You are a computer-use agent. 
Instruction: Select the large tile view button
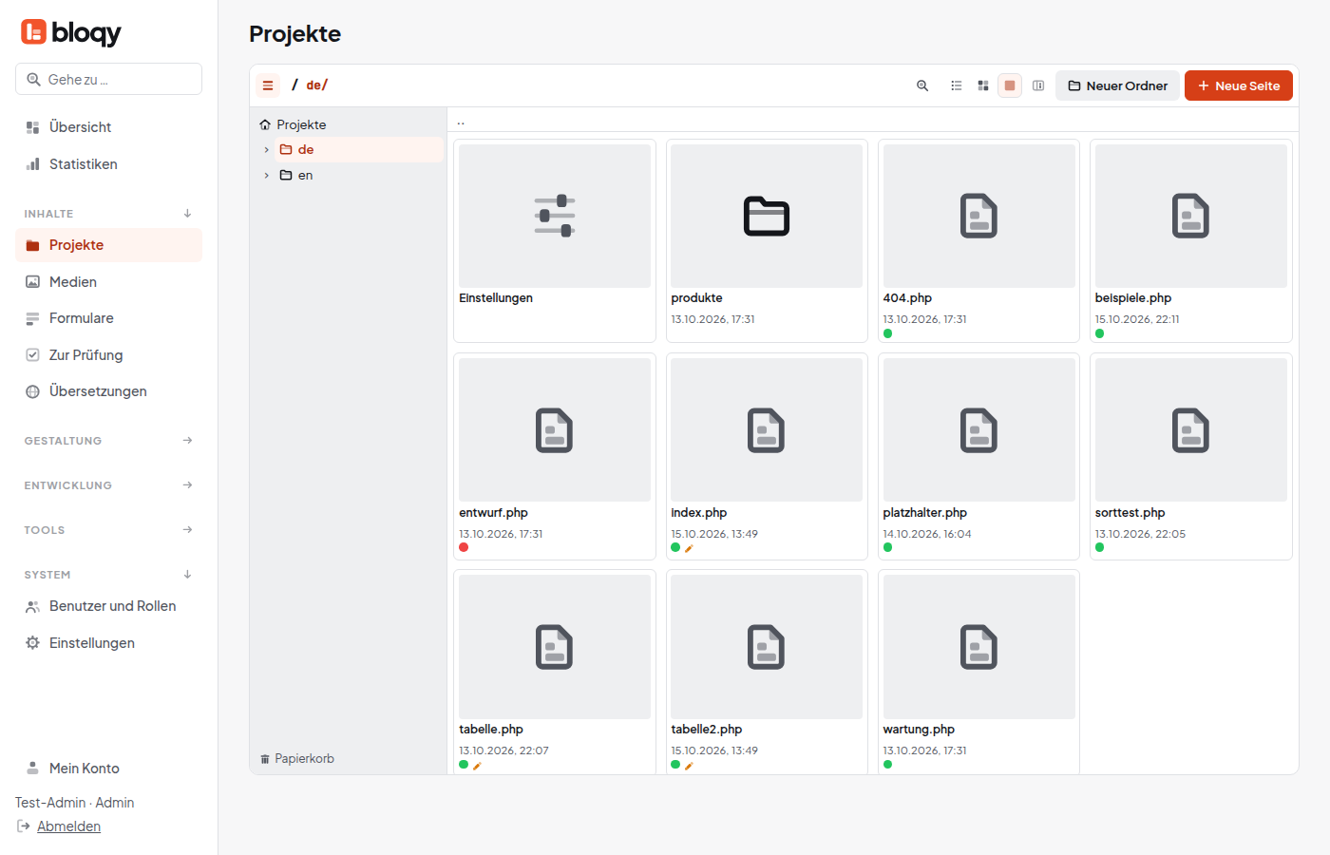pos(1010,85)
